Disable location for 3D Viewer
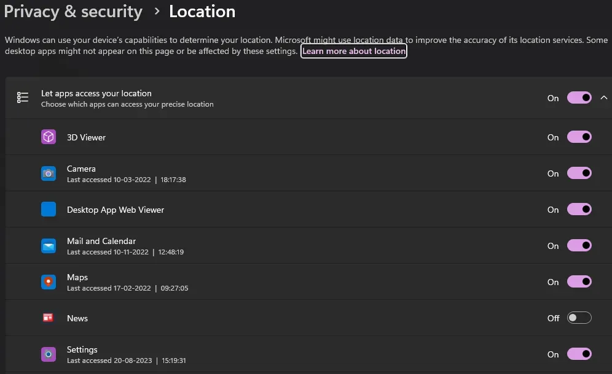612x374 pixels. [x=579, y=137]
